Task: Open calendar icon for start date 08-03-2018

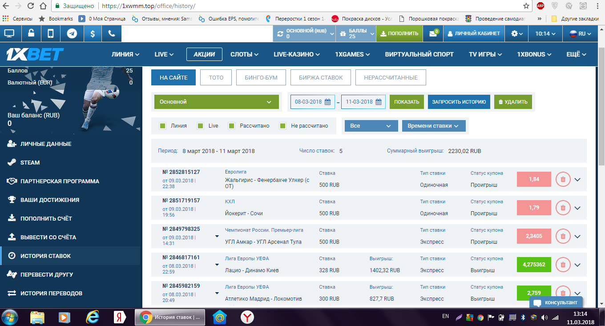Action: pos(327,102)
